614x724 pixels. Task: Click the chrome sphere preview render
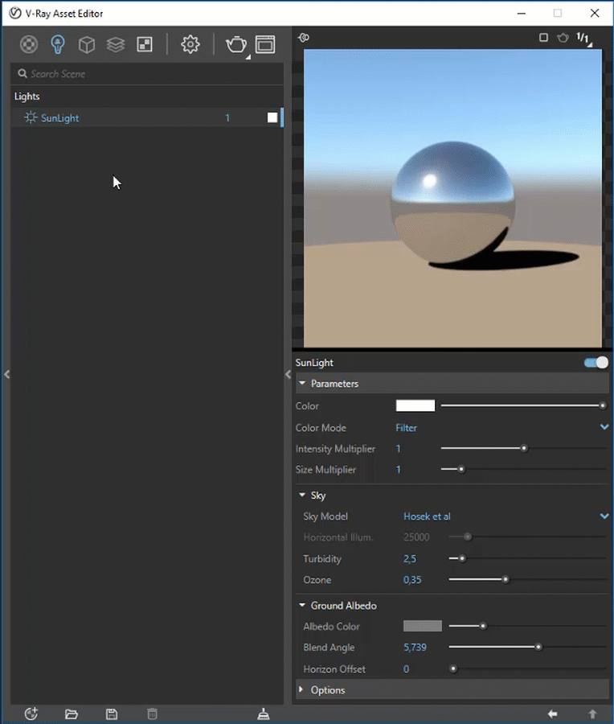pyautogui.click(x=452, y=204)
